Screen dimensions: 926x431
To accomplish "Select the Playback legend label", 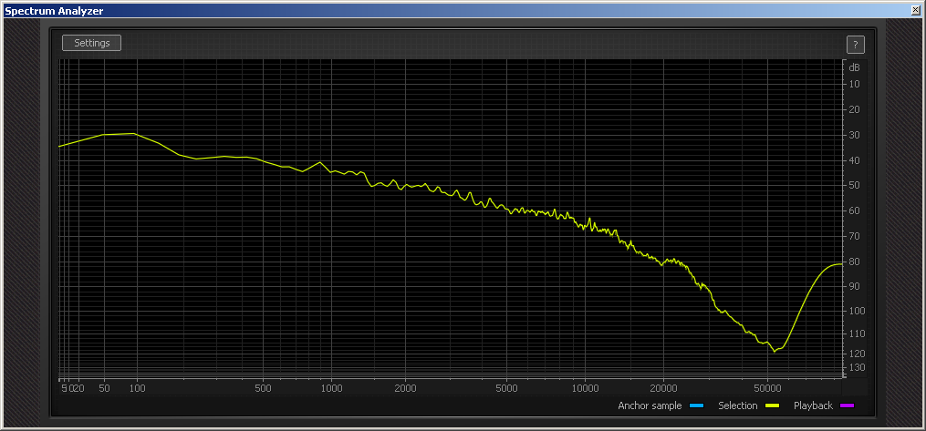I will [813, 405].
